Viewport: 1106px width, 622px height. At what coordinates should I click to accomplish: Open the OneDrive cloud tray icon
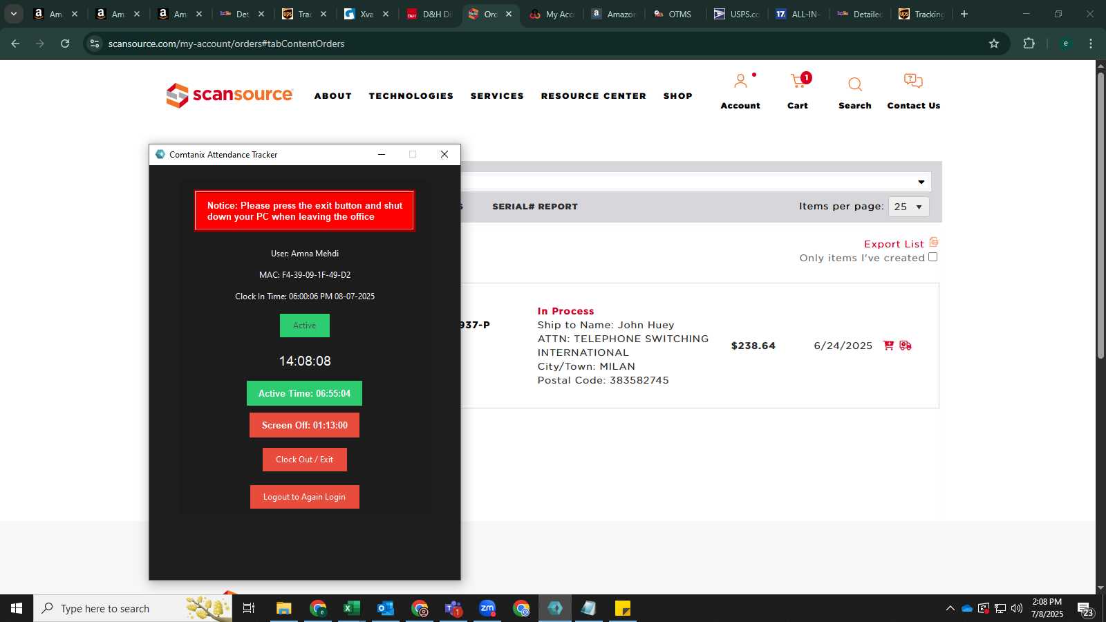tap(967, 608)
